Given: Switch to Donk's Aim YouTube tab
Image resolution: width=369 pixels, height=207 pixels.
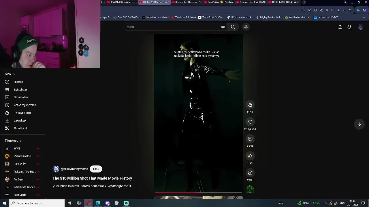Looking at the screenshot, I should [x=219, y=2].
